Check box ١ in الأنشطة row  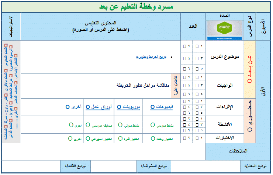(197, 119)
